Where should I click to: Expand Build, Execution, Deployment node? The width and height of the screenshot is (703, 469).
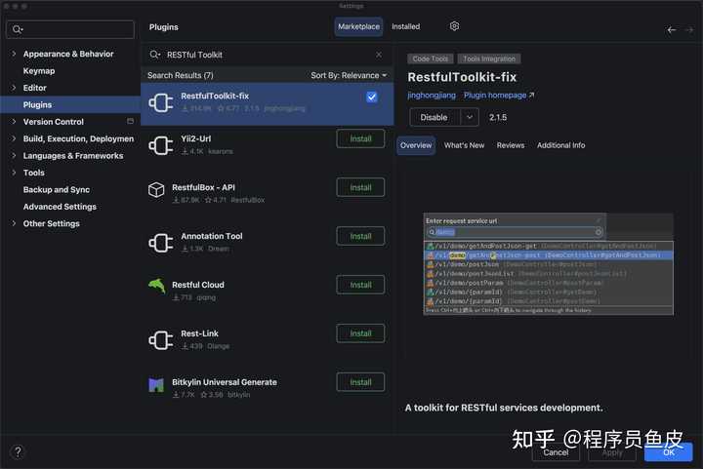[x=14, y=138]
